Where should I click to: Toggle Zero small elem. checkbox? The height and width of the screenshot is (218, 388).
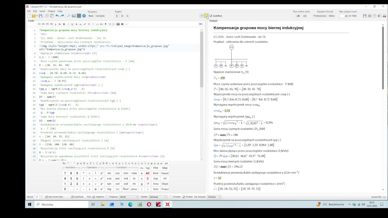tap(46, 197)
